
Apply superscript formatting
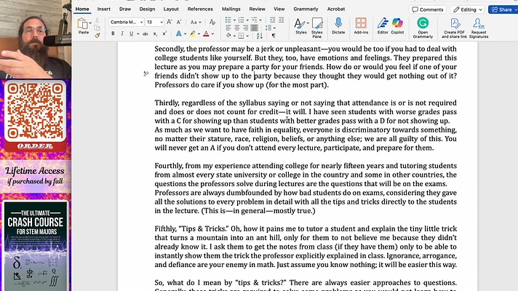click(164, 33)
